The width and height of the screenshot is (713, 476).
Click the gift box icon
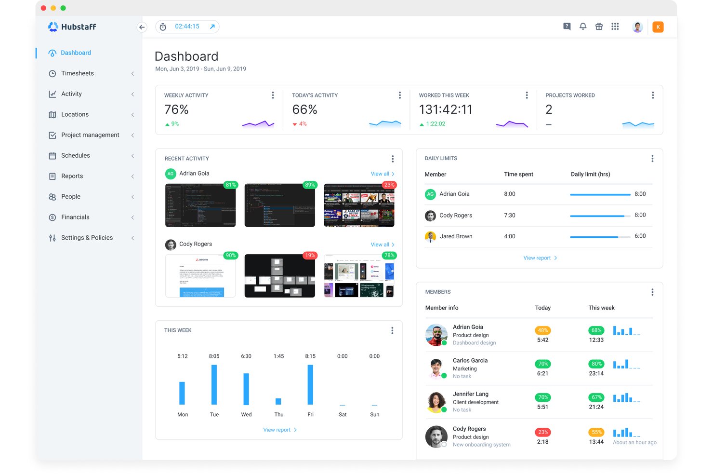coord(599,27)
